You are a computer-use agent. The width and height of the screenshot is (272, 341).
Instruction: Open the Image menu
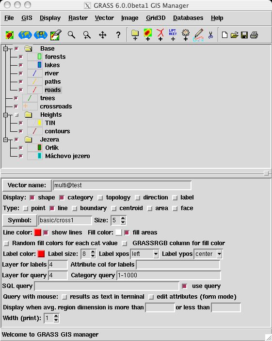click(129, 18)
